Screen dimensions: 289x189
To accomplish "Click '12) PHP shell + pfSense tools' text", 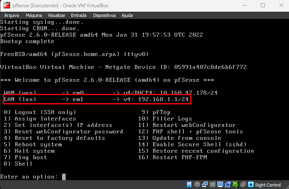I will click(x=191, y=131).
